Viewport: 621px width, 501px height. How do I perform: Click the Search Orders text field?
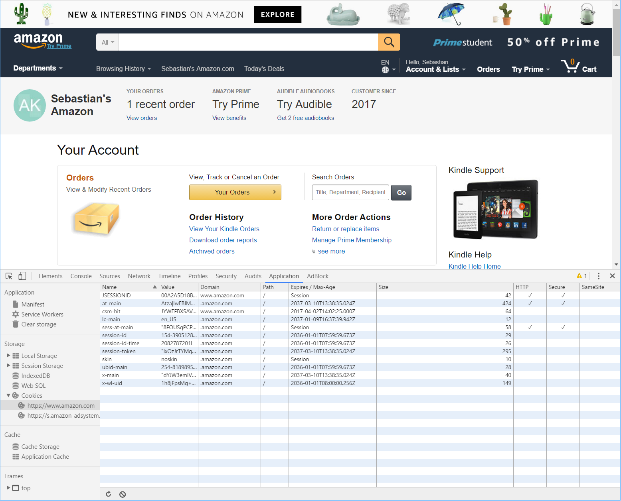[350, 192]
